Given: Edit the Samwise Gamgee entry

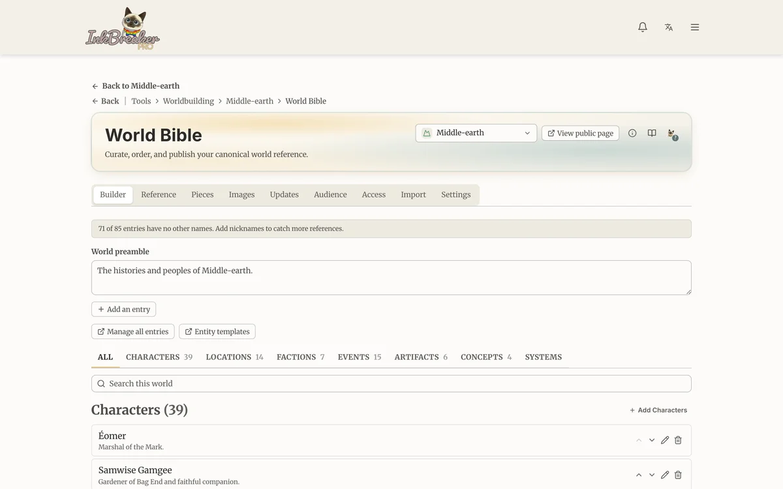Looking at the screenshot, I should click(x=665, y=475).
